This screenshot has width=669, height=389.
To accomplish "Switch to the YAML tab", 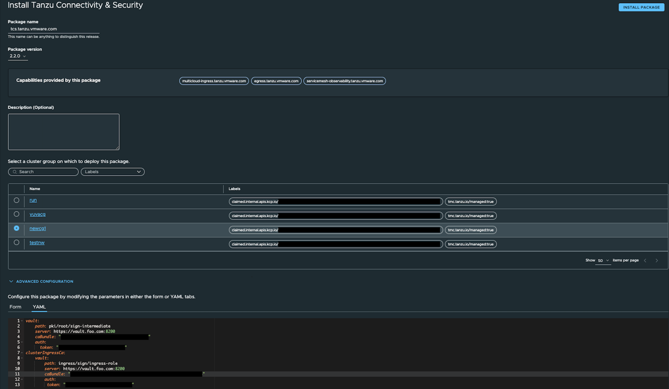I will point(39,307).
